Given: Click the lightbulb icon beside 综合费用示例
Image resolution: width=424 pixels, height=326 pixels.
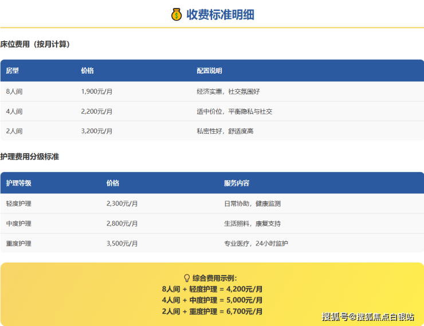Looking at the screenshot, I should 187,278.
